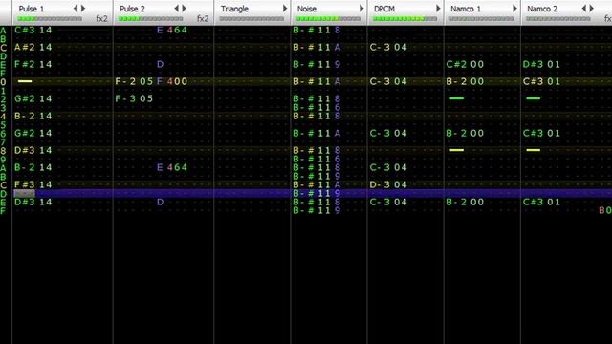
Task: Click Namco 2's left arrow to remove fx column
Action: click(584, 9)
